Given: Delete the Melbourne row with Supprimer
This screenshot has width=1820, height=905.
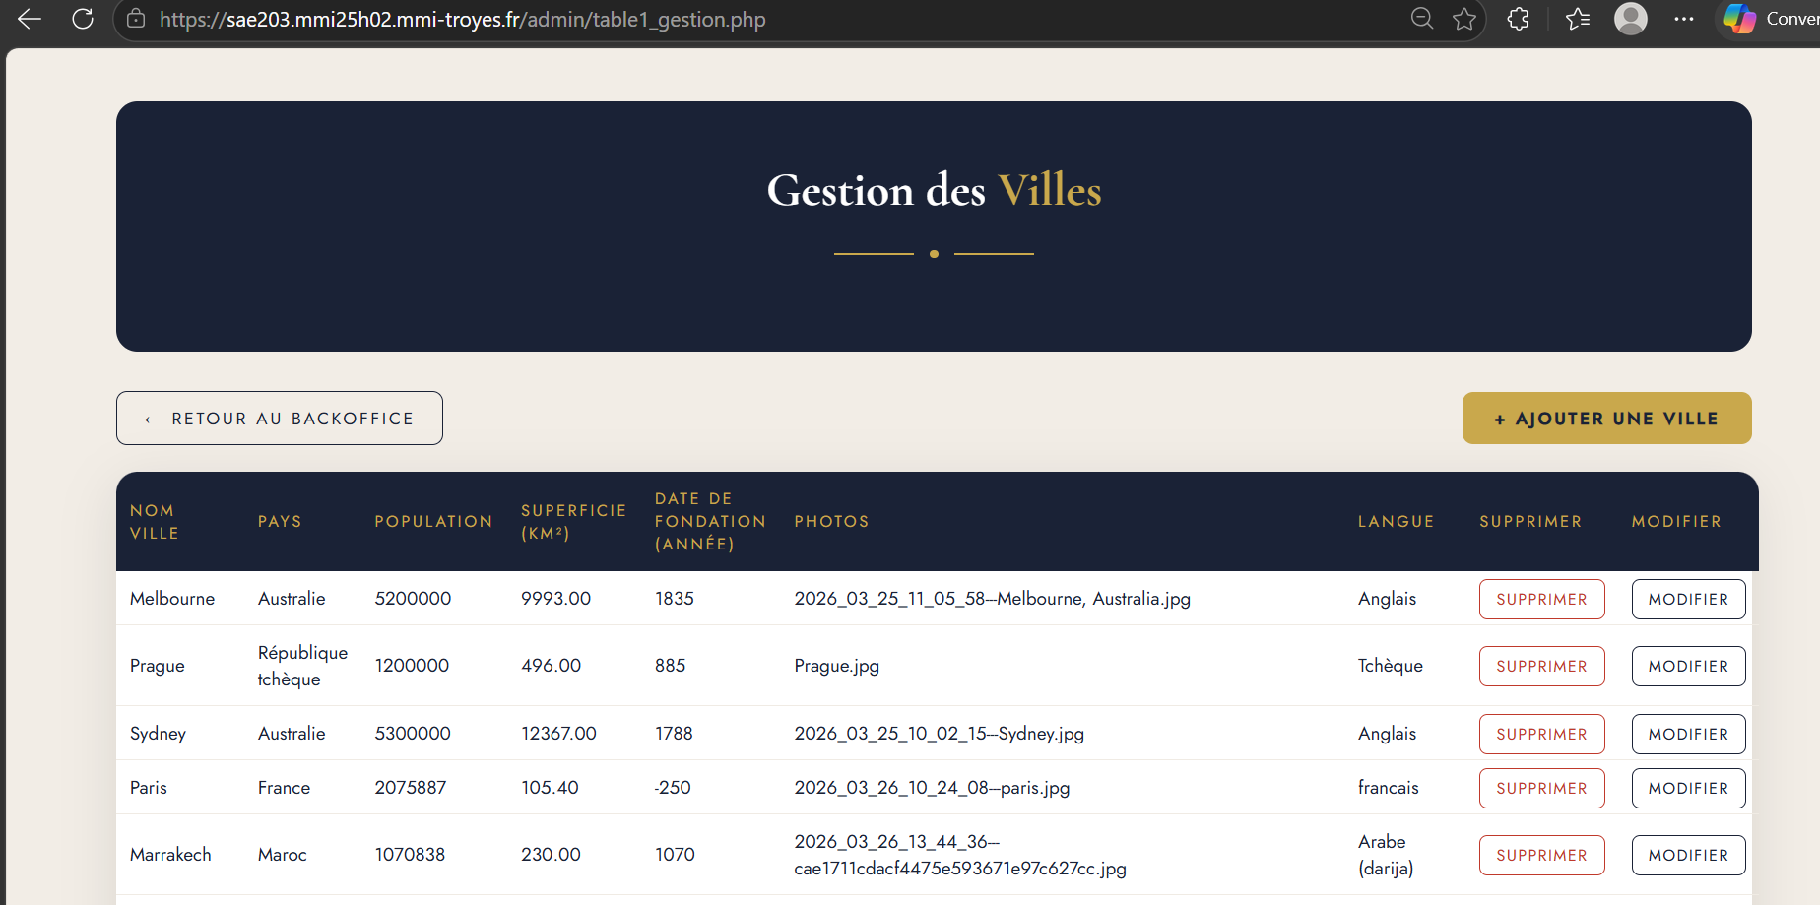Looking at the screenshot, I should [x=1541, y=600].
